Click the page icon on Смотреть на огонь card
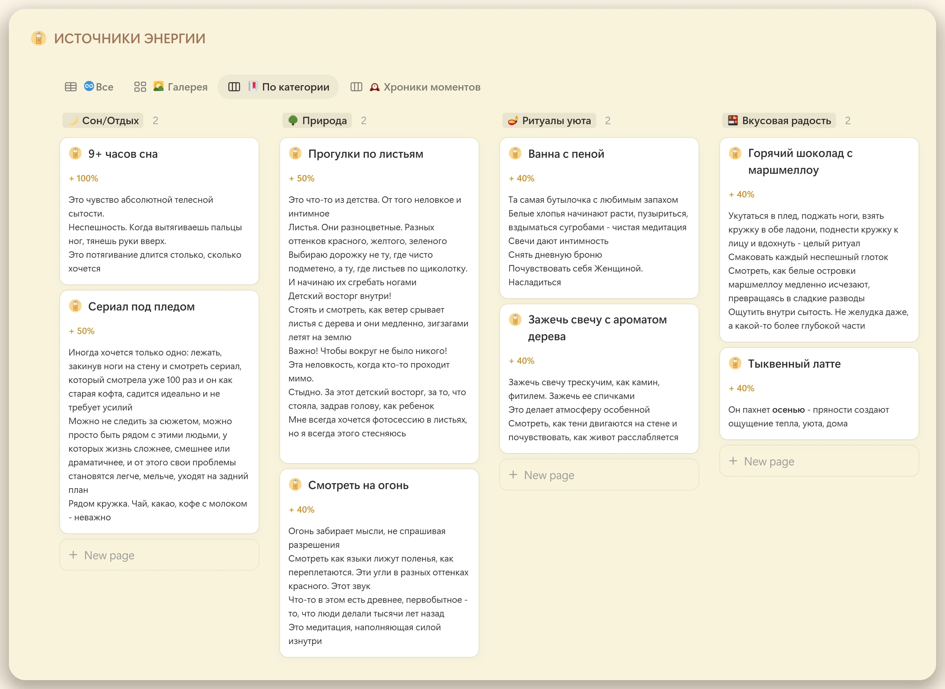Viewport: 945px width, 689px height. pyautogui.click(x=295, y=485)
